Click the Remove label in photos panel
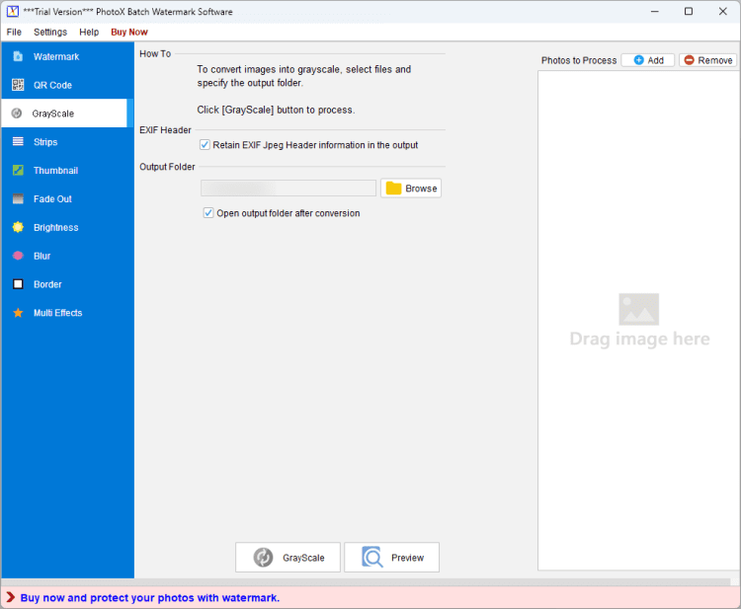 click(x=715, y=60)
